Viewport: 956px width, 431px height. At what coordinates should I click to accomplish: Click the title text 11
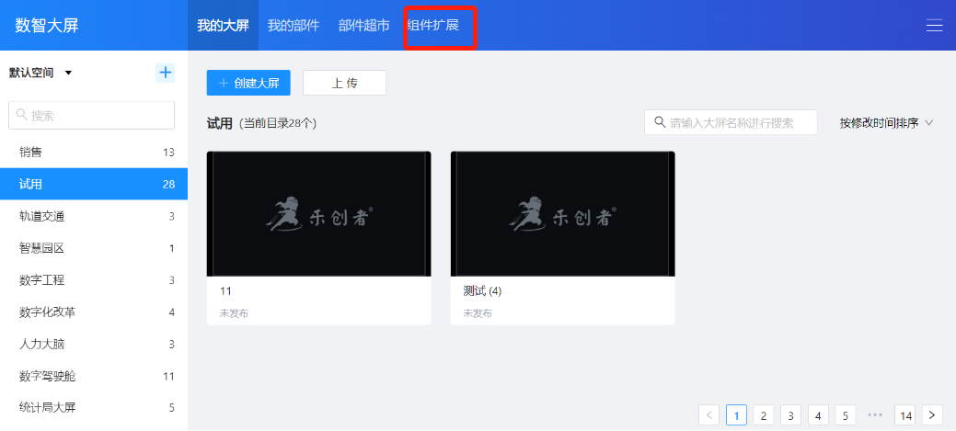(x=225, y=291)
